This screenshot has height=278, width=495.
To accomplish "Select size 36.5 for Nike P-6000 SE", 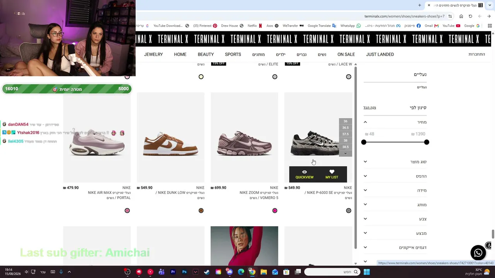I will point(345,128).
